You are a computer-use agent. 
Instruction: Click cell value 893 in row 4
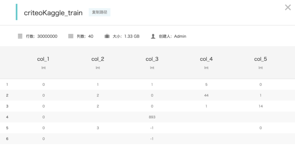(152, 117)
